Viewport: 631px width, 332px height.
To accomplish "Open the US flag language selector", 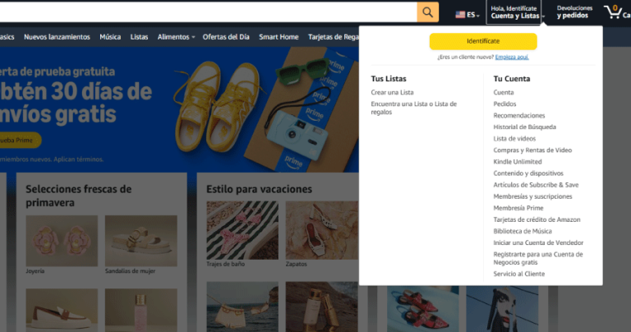I will click(x=467, y=14).
